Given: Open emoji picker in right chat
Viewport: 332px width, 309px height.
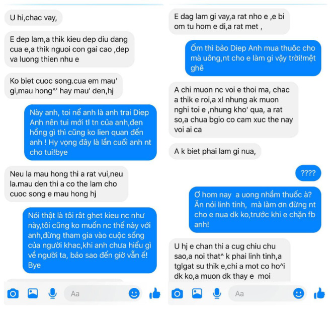Looking at the screenshot, I should click(x=298, y=293).
